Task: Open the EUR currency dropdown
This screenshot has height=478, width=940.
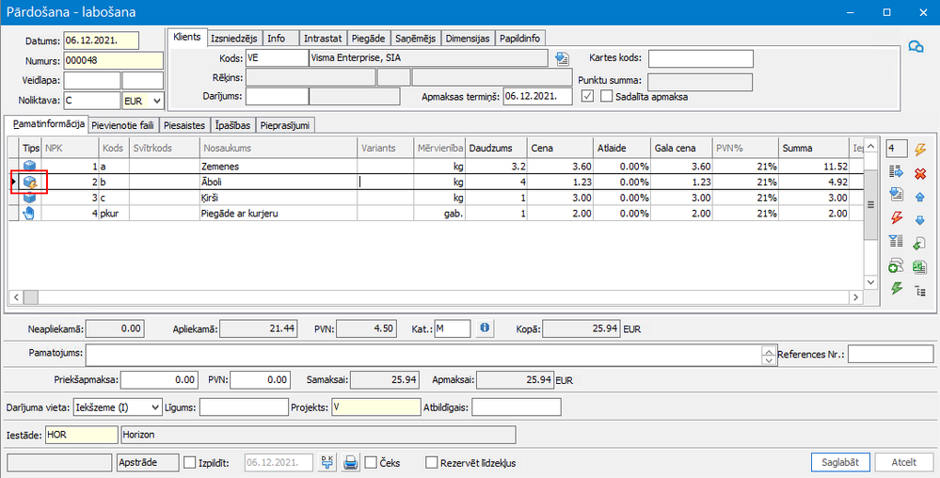Action: [x=156, y=99]
